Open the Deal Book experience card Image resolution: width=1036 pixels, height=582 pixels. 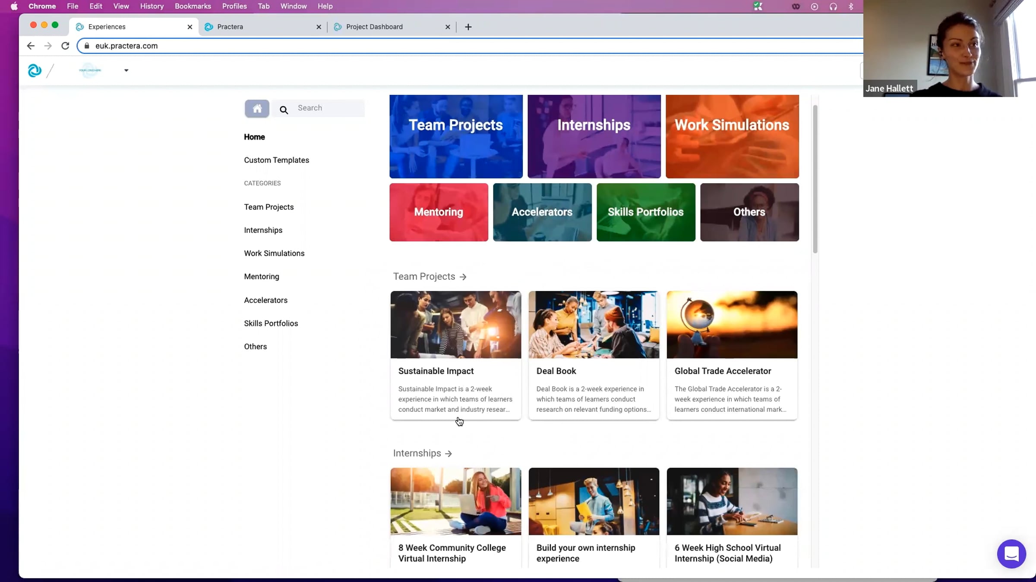click(x=594, y=355)
